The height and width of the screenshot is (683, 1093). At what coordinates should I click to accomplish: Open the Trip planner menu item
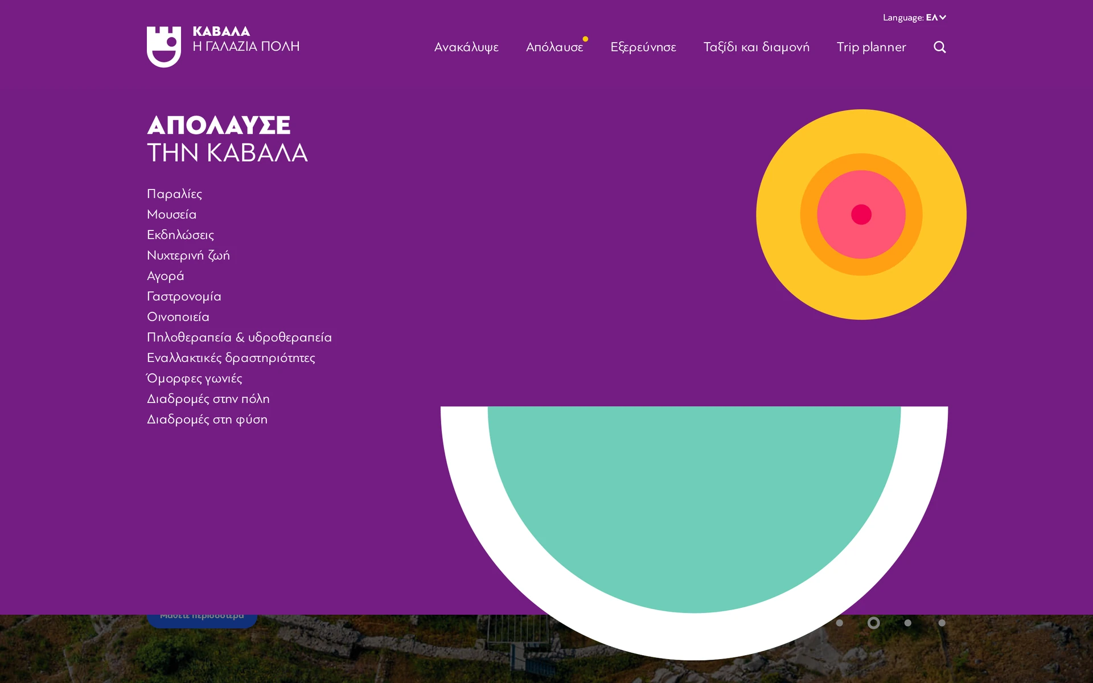point(871,47)
